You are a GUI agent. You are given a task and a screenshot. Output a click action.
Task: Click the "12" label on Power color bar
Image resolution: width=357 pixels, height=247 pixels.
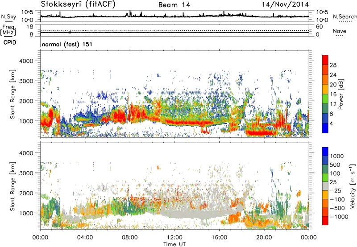pos(333,104)
